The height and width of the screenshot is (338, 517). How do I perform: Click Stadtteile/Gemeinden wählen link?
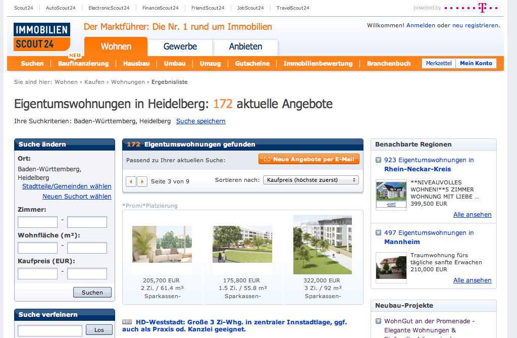click(x=67, y=186)
